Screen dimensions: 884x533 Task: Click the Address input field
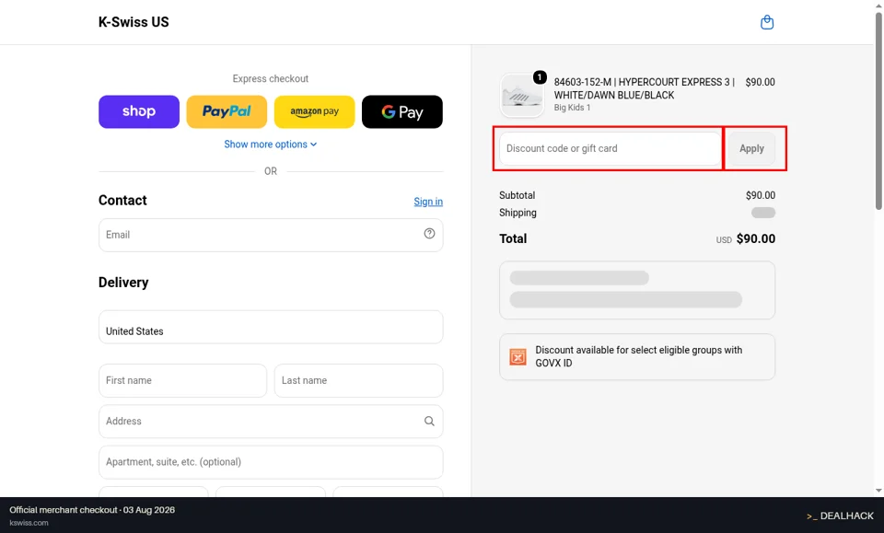271,421
